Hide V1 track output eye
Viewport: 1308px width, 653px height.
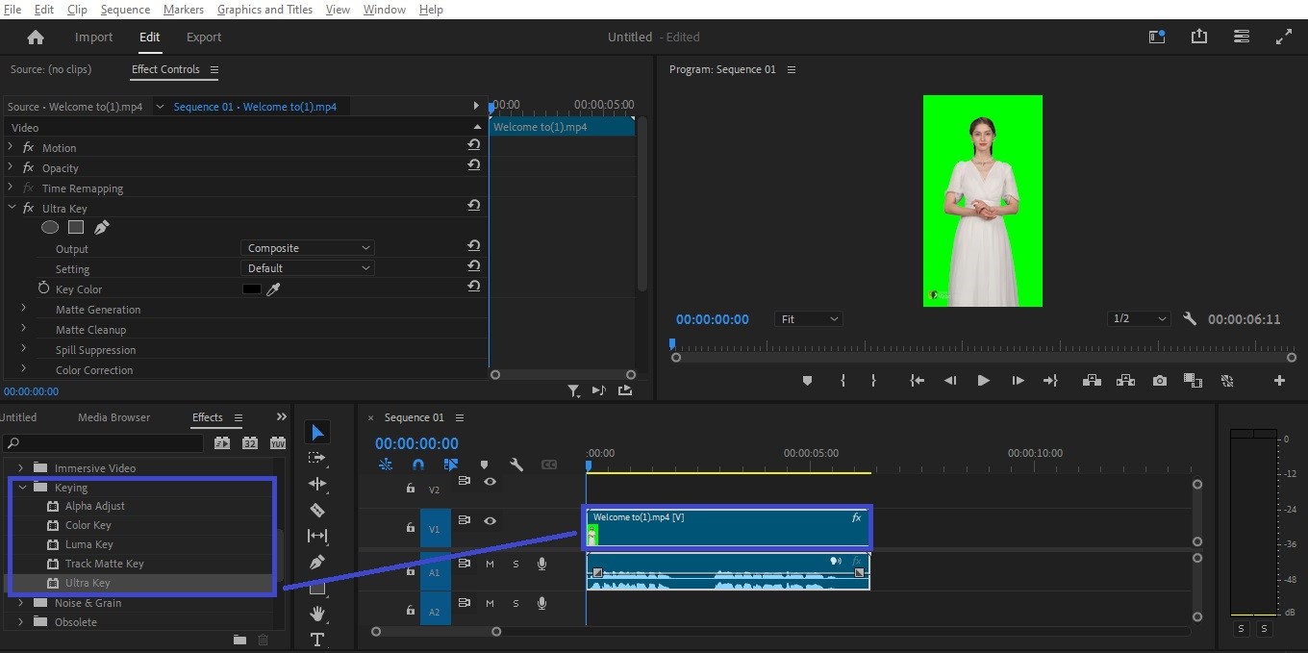pos(490,520)
